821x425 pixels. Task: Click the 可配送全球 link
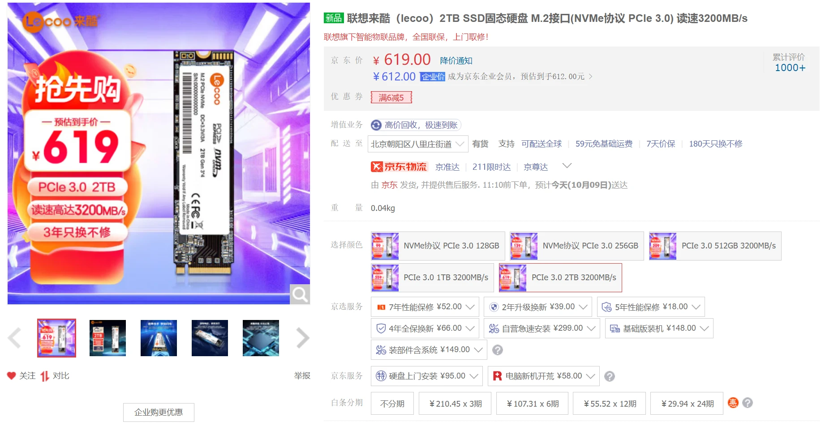pyautogui.click(x=541, y=144)
